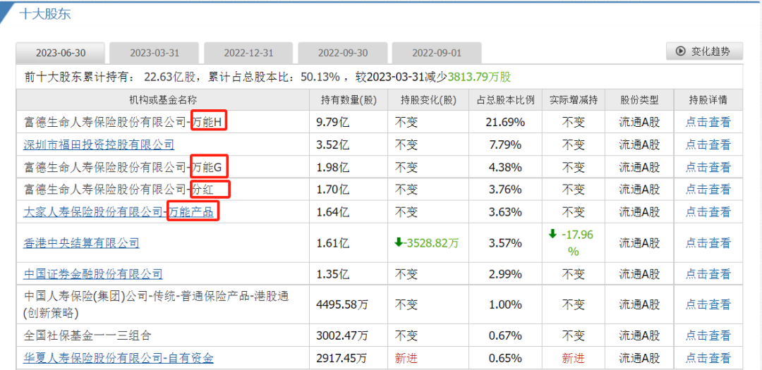Click the 占总股本比例 column header
Image resolution: width=762 pixels, height=370 pixels.
pyautogui.click(x=505, y=100)
